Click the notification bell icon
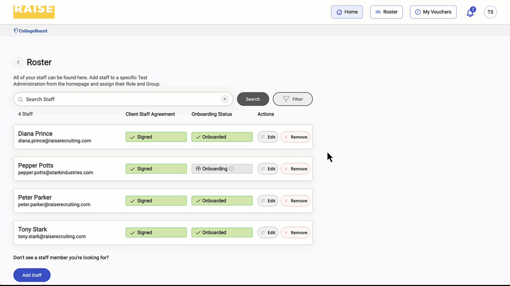This screenshot has width=510, height=286. 470,13
